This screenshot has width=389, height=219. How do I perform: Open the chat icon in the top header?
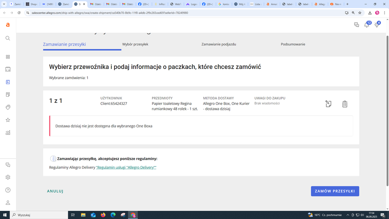tap(357, 25)
